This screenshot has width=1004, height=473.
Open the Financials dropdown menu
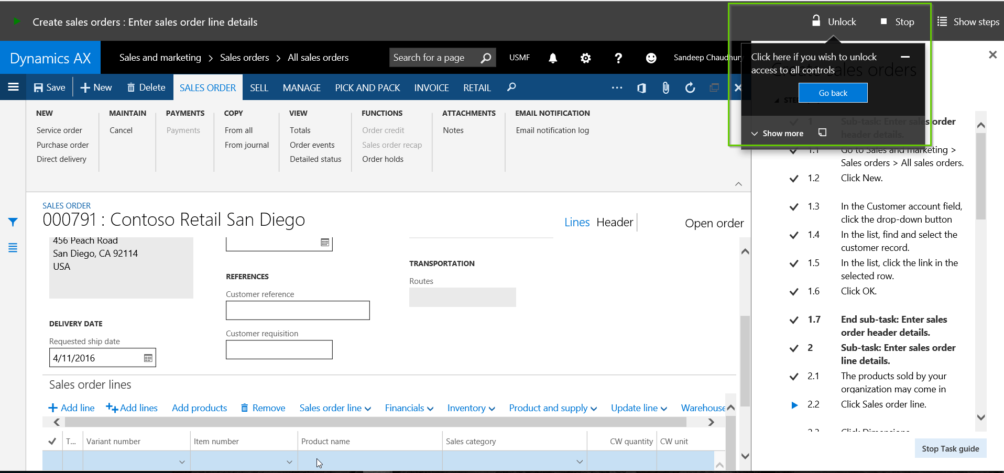click(409, 408)
